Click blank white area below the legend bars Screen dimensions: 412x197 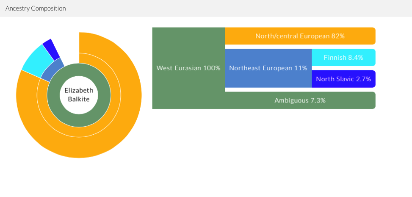click(263, 148)
